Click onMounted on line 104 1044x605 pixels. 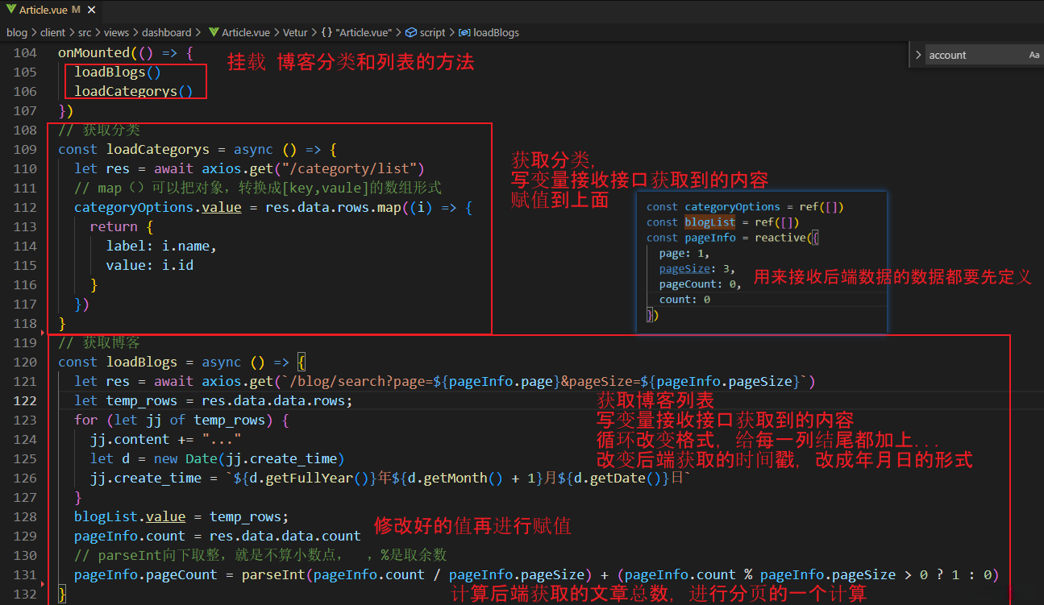click(x=94, y=52)
